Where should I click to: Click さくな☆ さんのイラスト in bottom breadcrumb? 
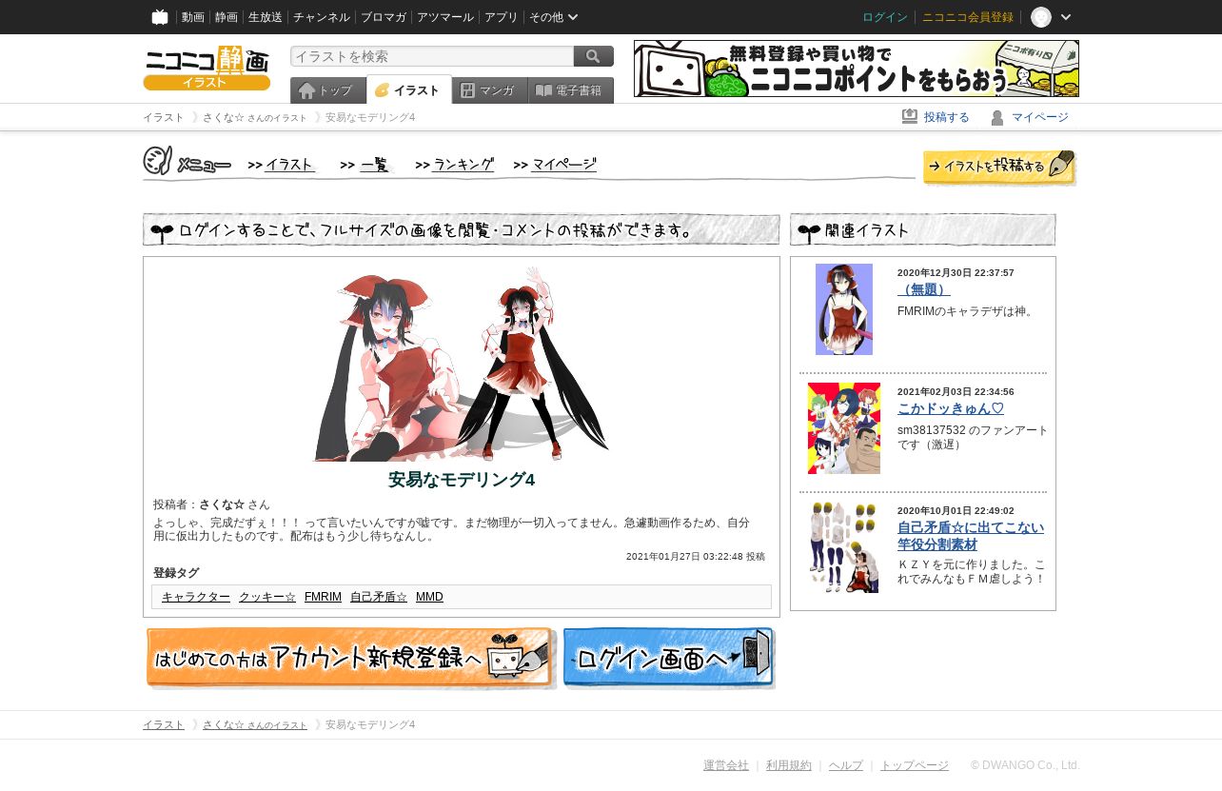[255, 725]
